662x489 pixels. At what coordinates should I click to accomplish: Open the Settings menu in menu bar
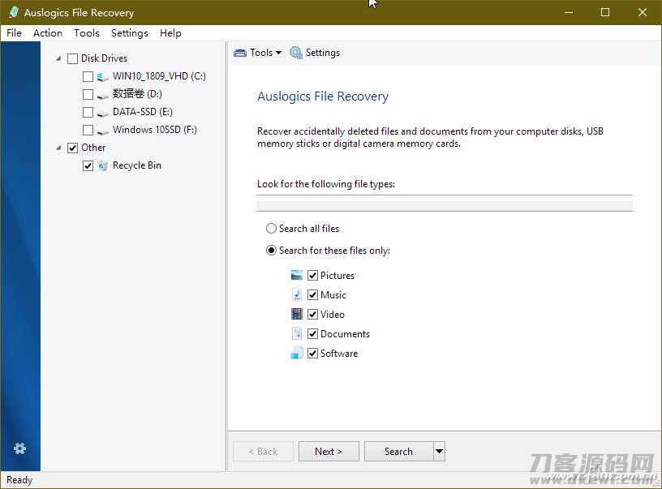click(x=130, y=33)
